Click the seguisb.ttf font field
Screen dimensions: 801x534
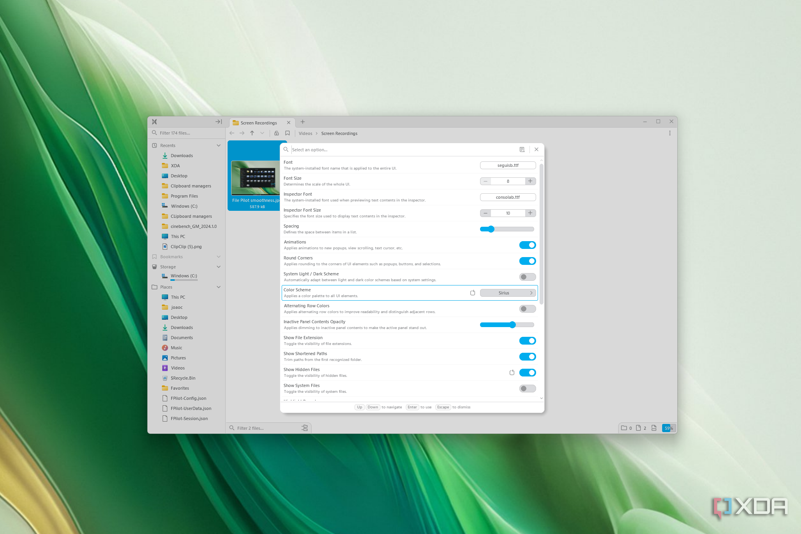click(508, 165)
